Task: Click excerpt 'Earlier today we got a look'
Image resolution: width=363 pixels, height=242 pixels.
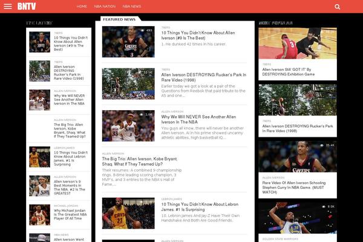Action: [203, 91]
